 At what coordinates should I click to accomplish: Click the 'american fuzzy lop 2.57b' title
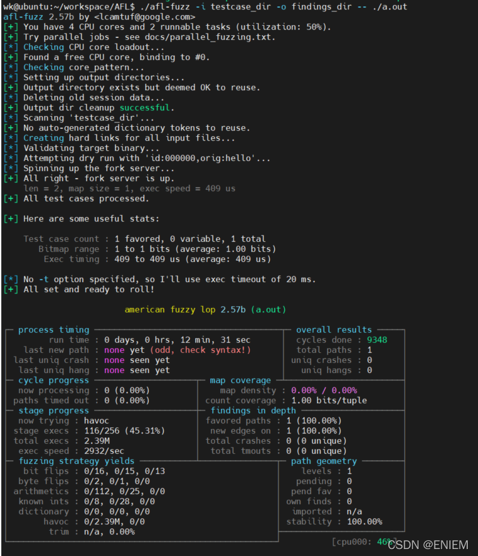click(x=185, y=310)
